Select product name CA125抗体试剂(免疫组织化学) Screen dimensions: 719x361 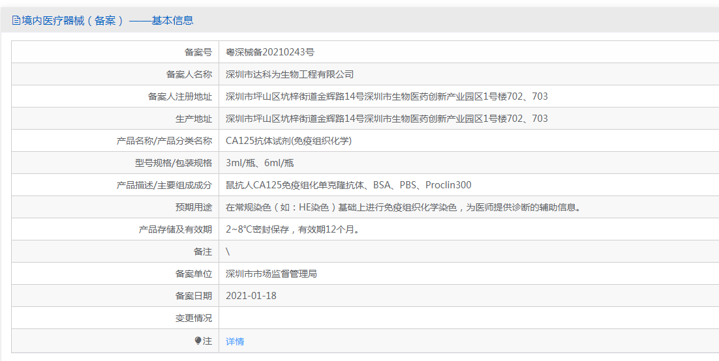289,141
